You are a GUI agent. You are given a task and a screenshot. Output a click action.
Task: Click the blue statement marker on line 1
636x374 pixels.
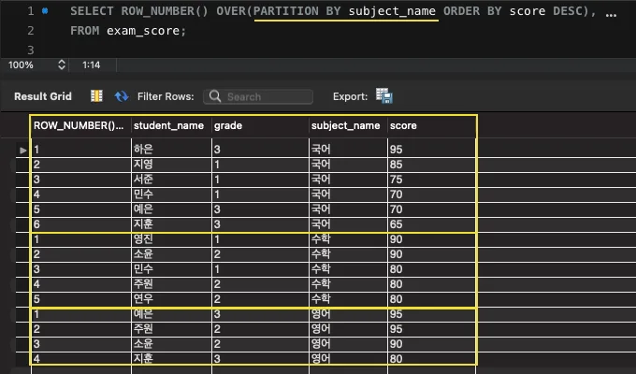(45, 11)
